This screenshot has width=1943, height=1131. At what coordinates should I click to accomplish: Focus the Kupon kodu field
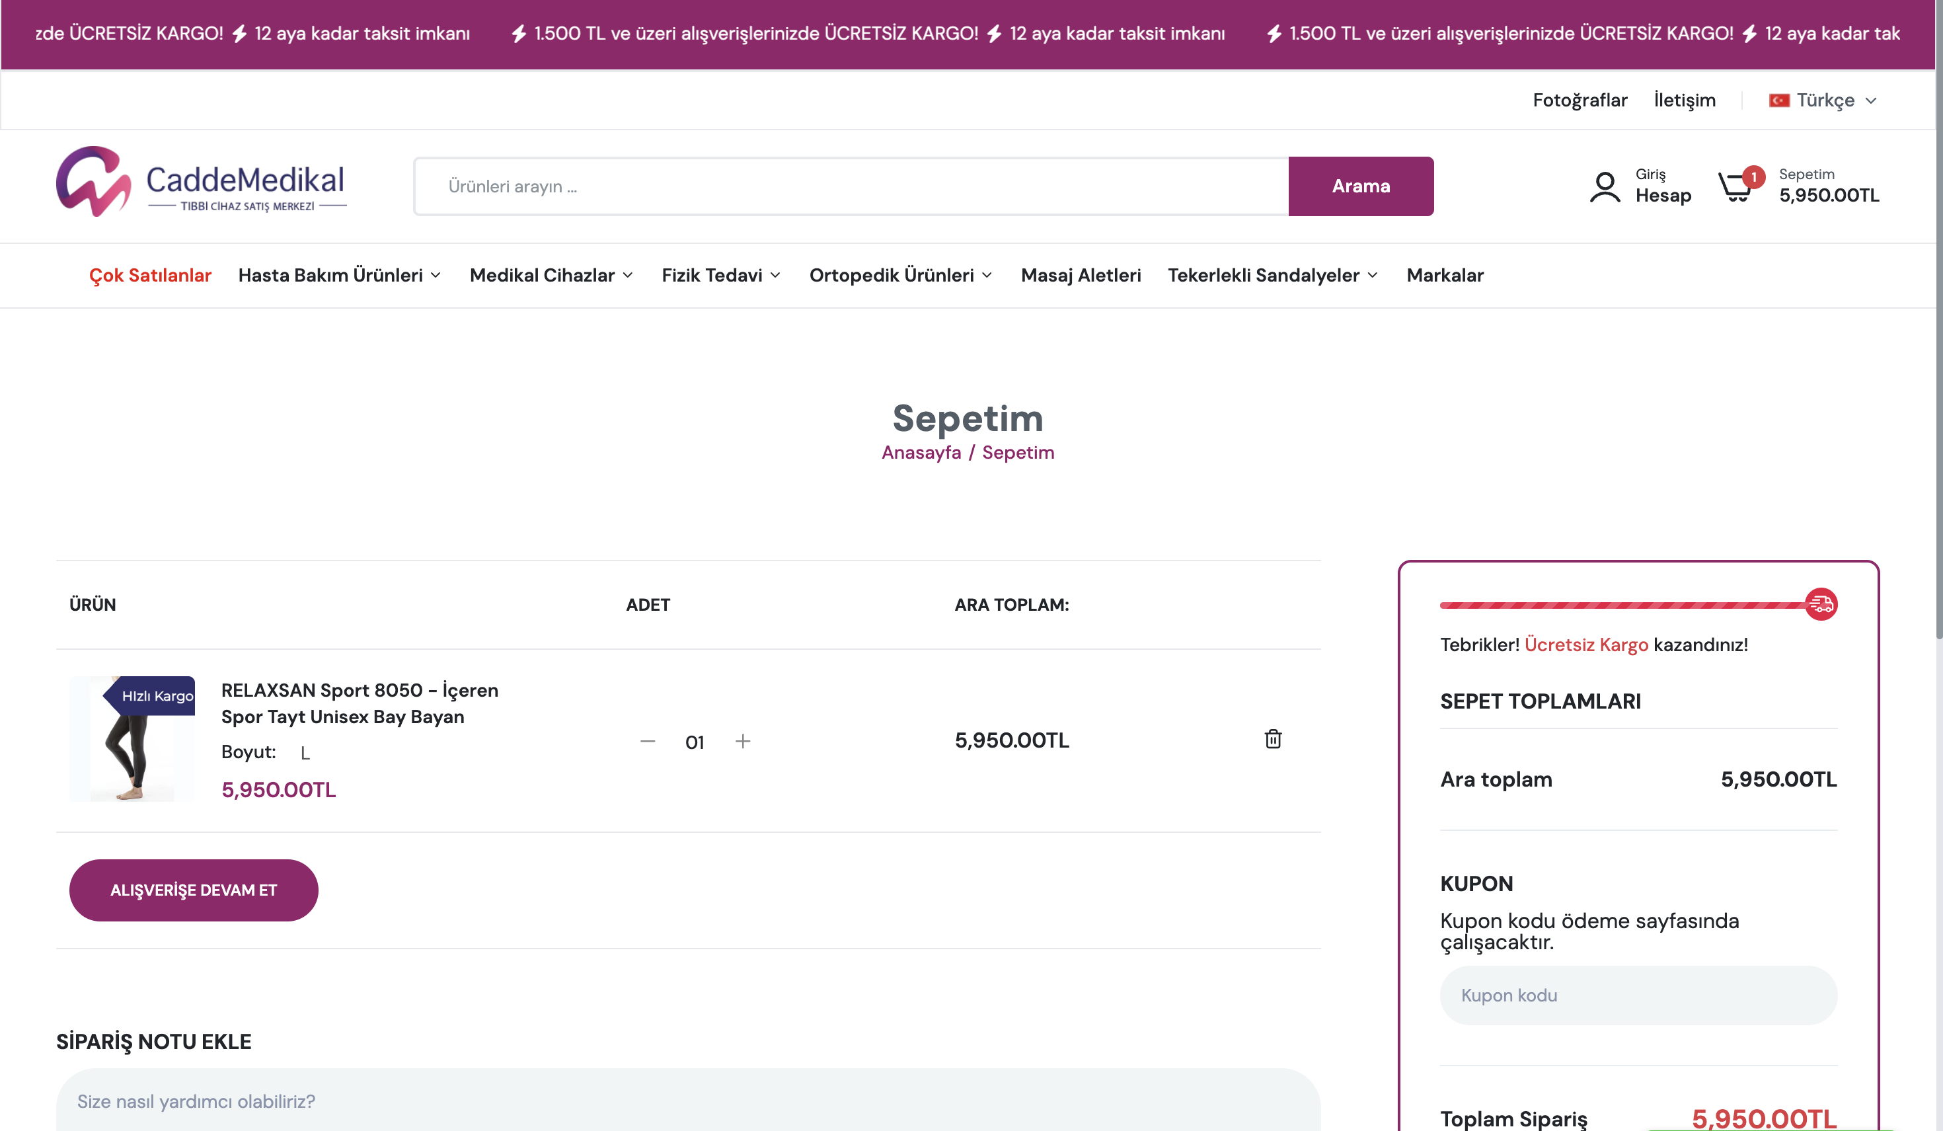[x=1638, y=995]
